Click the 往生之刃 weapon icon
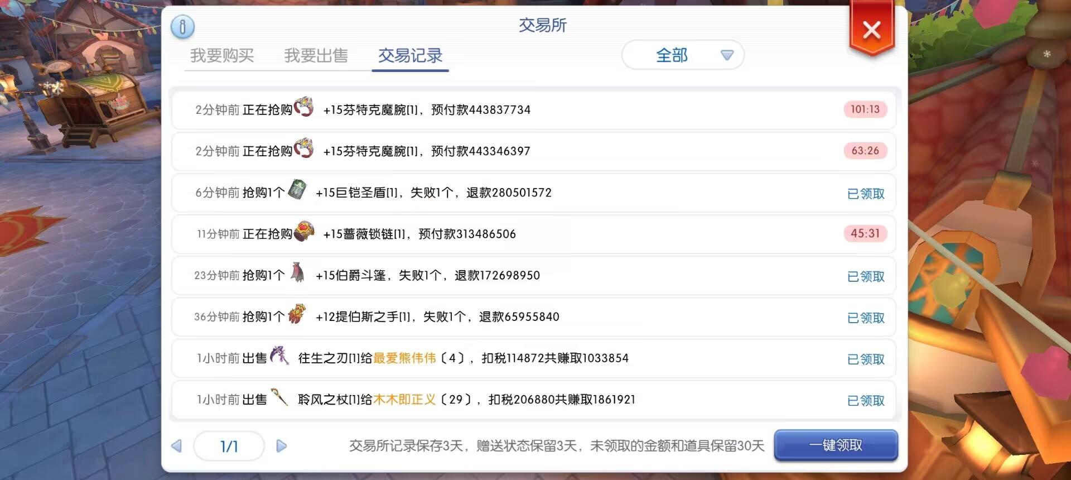Screen dimensions: 1071x480 point(279,355)
